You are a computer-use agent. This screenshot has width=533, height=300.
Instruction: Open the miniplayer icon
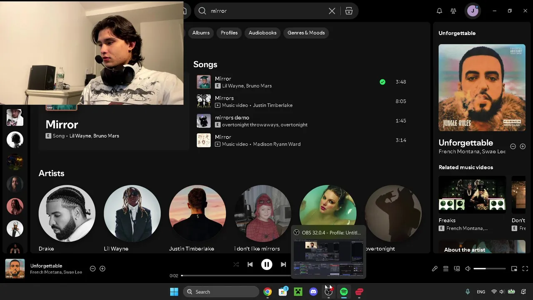(514, 269)
